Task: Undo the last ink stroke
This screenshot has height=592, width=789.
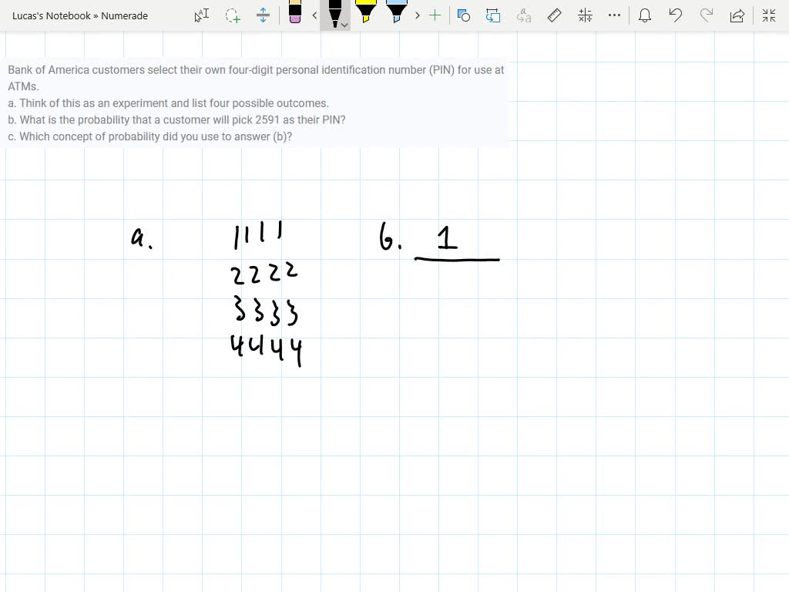Action: 676,15
